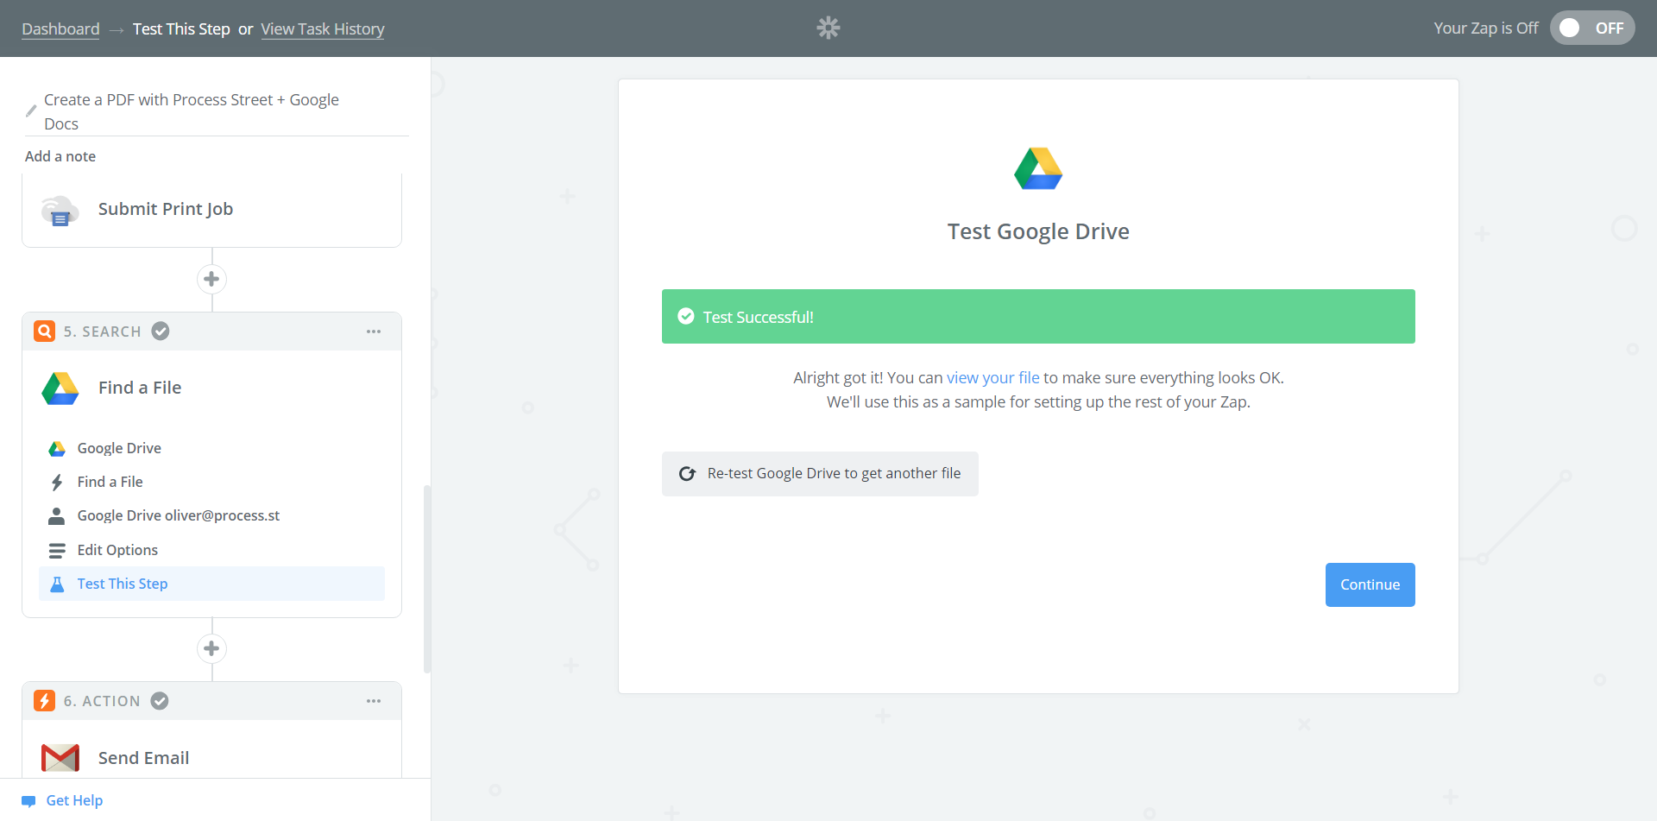Click the Gmail icon for Send Email
The width and height of the screenshot is (1657, 821).
tap(60, 758)
